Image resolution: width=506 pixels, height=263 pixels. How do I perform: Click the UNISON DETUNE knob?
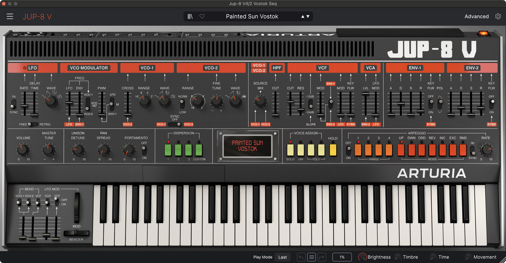coord(78,149)
